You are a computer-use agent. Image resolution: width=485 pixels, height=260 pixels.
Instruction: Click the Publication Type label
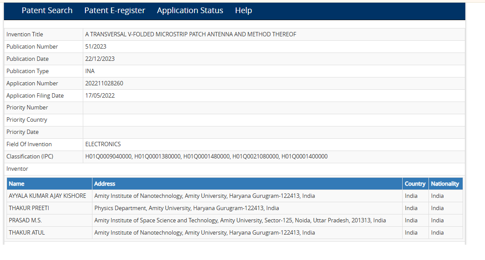click(28, 71)
